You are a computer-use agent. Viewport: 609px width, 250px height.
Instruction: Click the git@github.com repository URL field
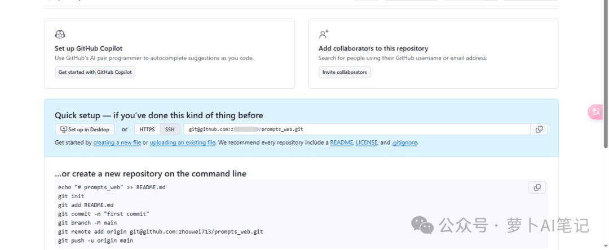[357, 130]
